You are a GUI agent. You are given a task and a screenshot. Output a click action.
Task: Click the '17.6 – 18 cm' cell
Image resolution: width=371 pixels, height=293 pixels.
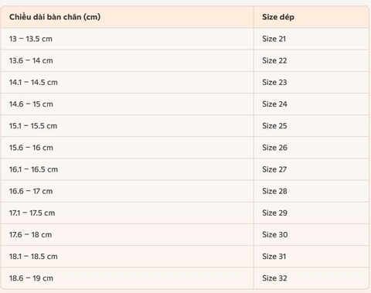(x=128, y=235)
